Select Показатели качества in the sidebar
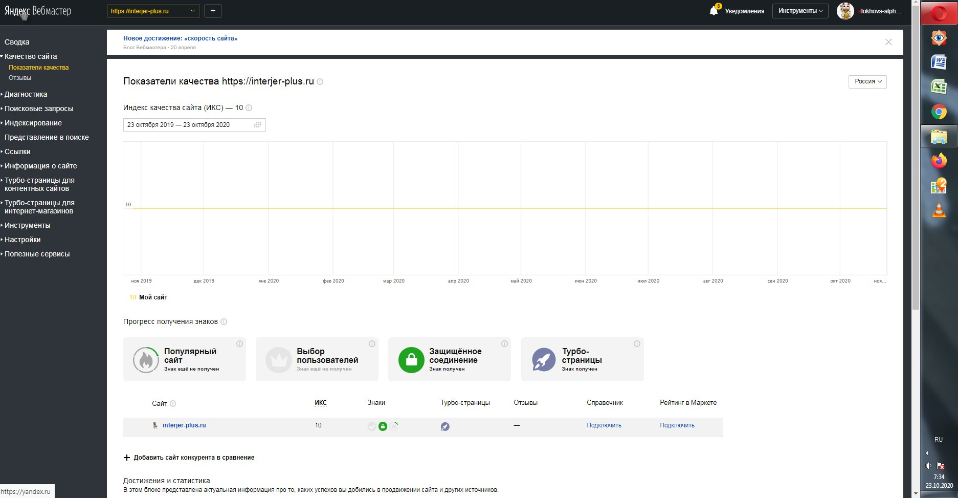The image size is (958, 498). 38,68
